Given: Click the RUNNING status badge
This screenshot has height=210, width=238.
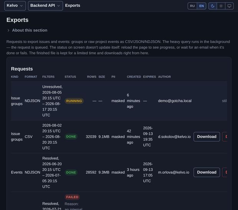Looking at the screenshot, I should (74, 101).
